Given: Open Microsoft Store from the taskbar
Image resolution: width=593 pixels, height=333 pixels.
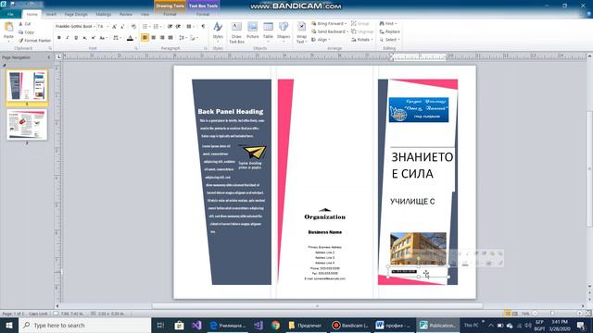Looking at the screenshot, I should (x=179, y=325).
